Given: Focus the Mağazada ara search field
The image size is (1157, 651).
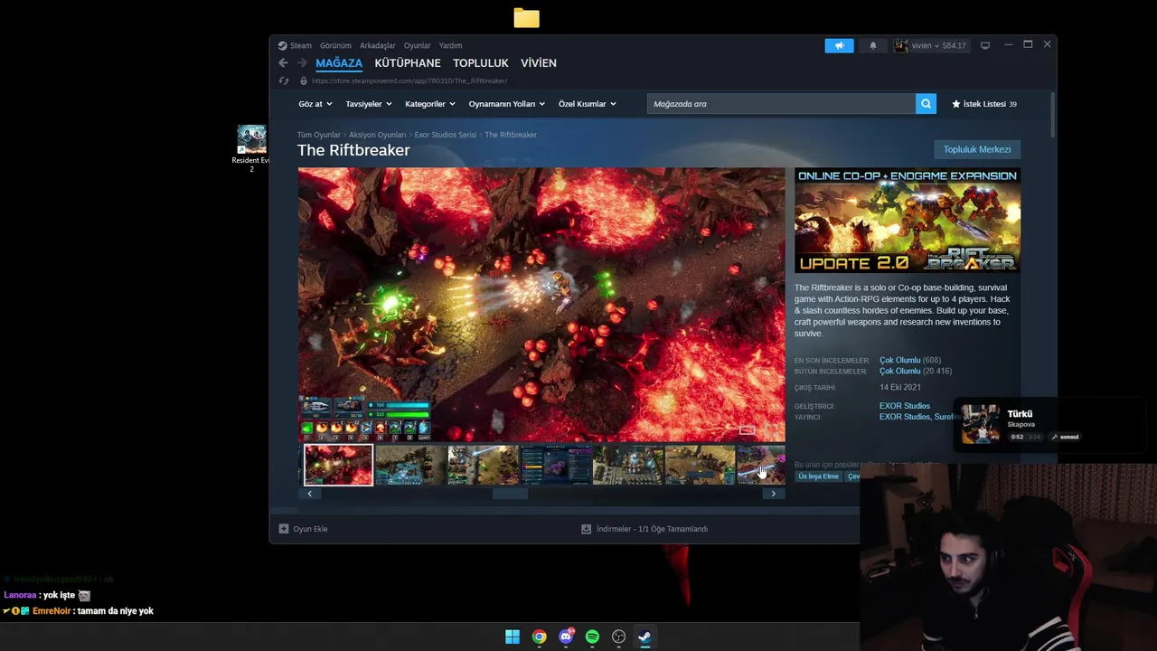Looking at the screenshot, I should (781, 104).
